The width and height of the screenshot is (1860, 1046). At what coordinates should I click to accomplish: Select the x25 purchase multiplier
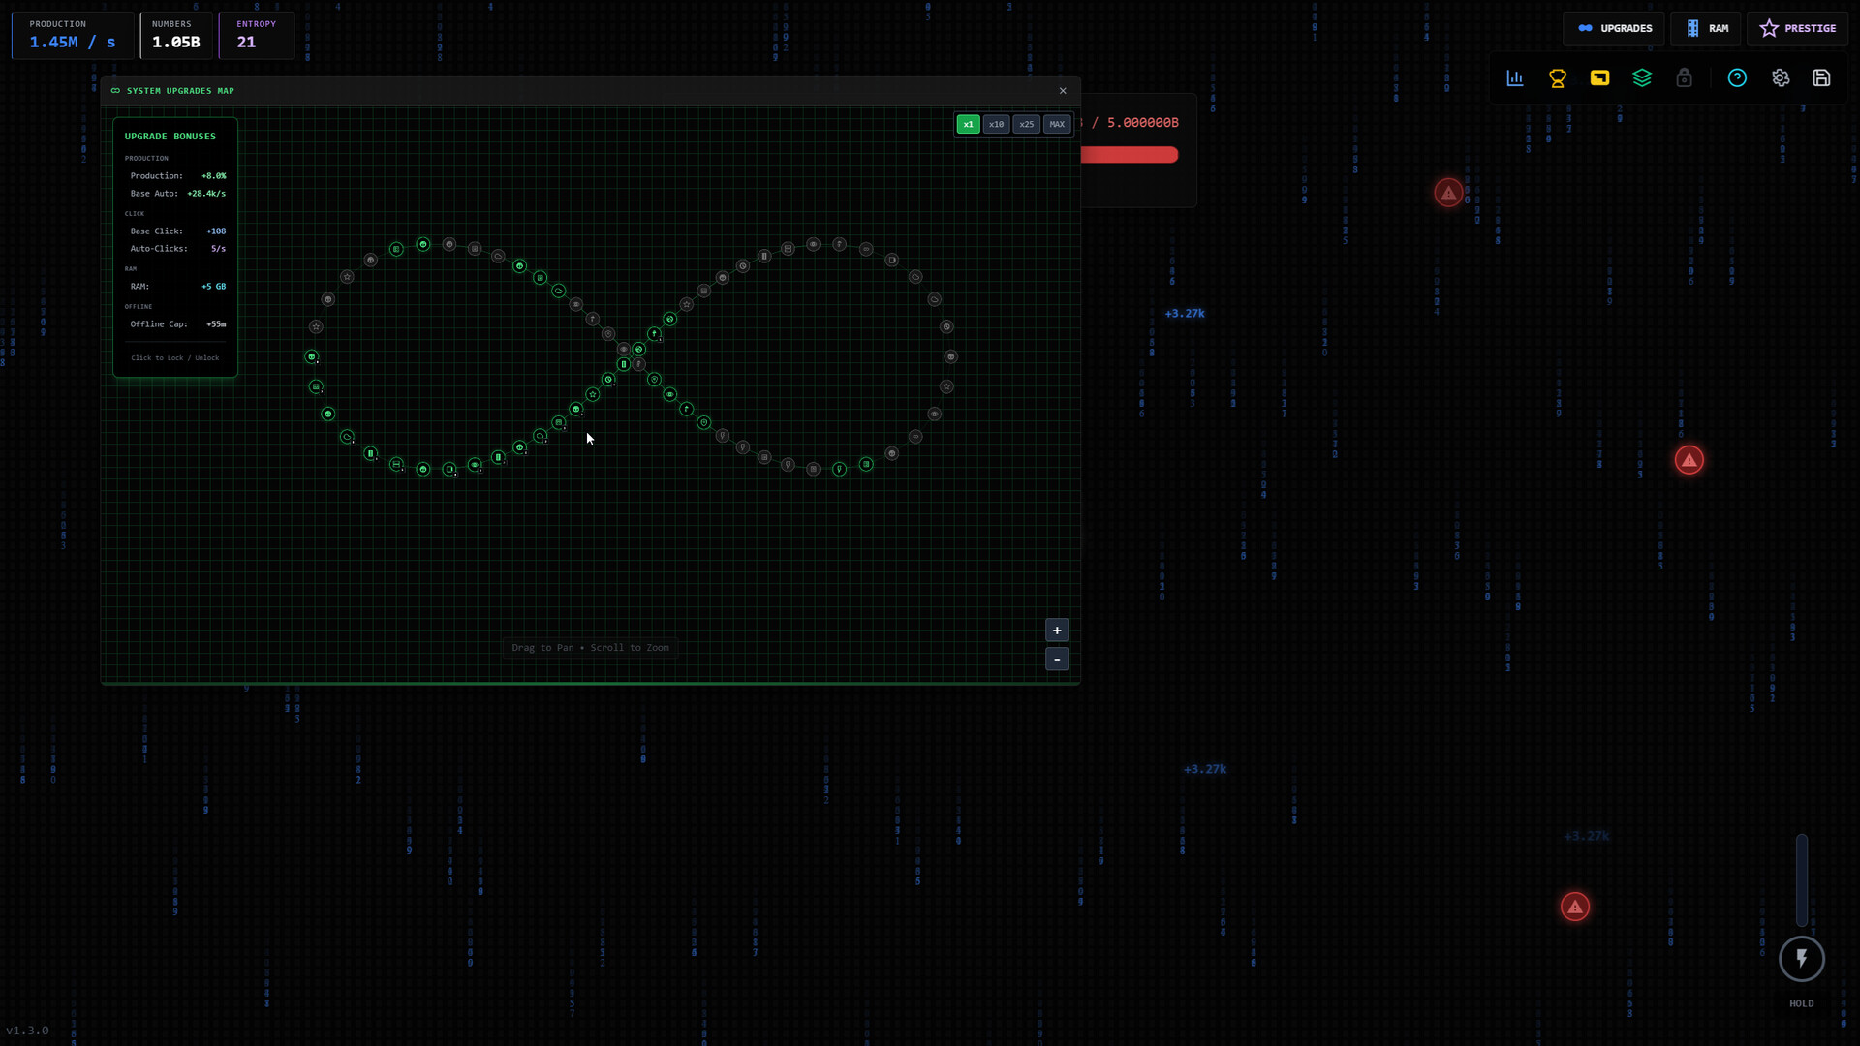pos(1027,124)
